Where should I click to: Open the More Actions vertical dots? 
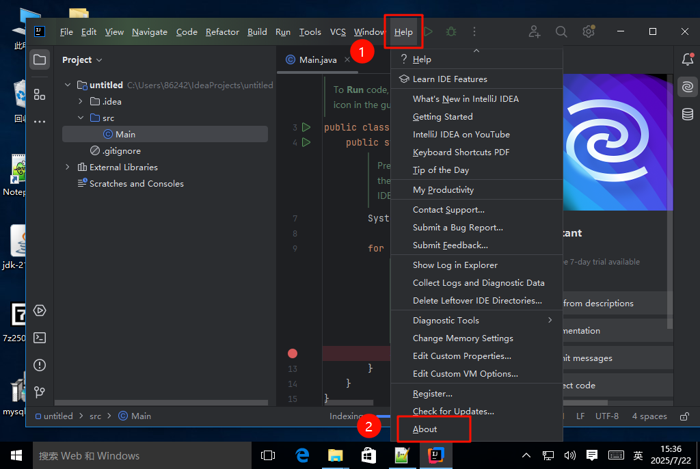coord(474,31)
